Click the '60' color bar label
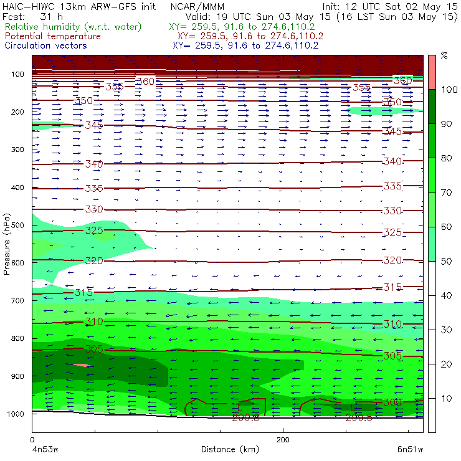 pos(446,227)
